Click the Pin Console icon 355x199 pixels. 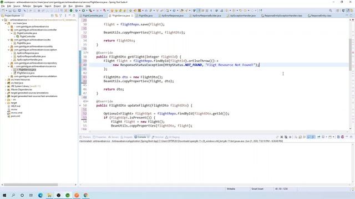319,137
